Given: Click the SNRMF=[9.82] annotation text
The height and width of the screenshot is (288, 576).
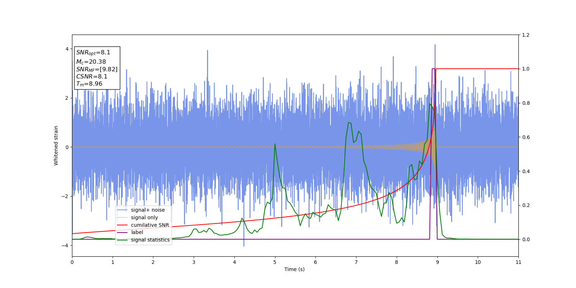Looking at the screenshot, I should click(97, 69).
